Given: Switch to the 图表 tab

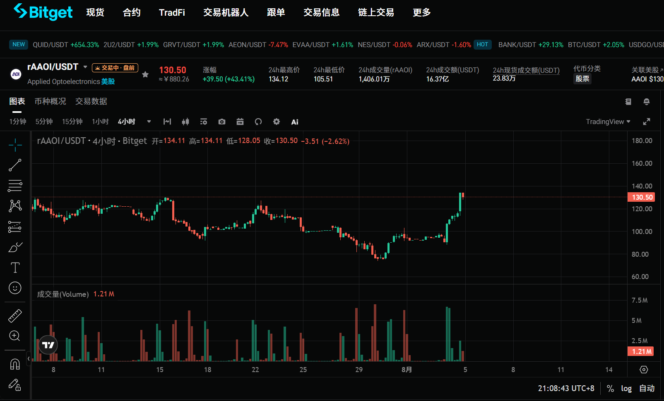Looking at the screenshot, I should point(17,101).
